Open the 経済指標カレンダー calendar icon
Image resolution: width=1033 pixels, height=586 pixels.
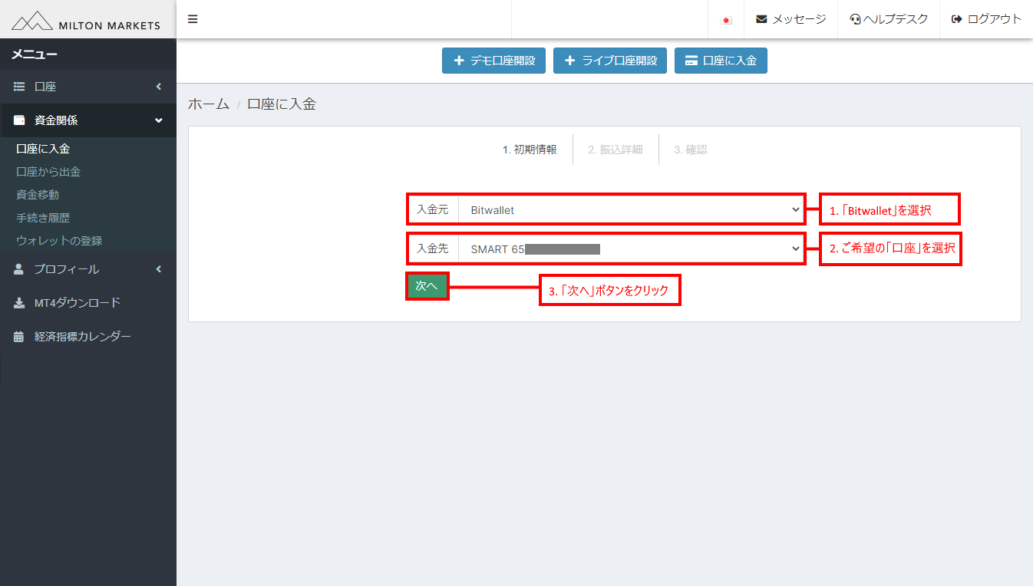(18, 336)
